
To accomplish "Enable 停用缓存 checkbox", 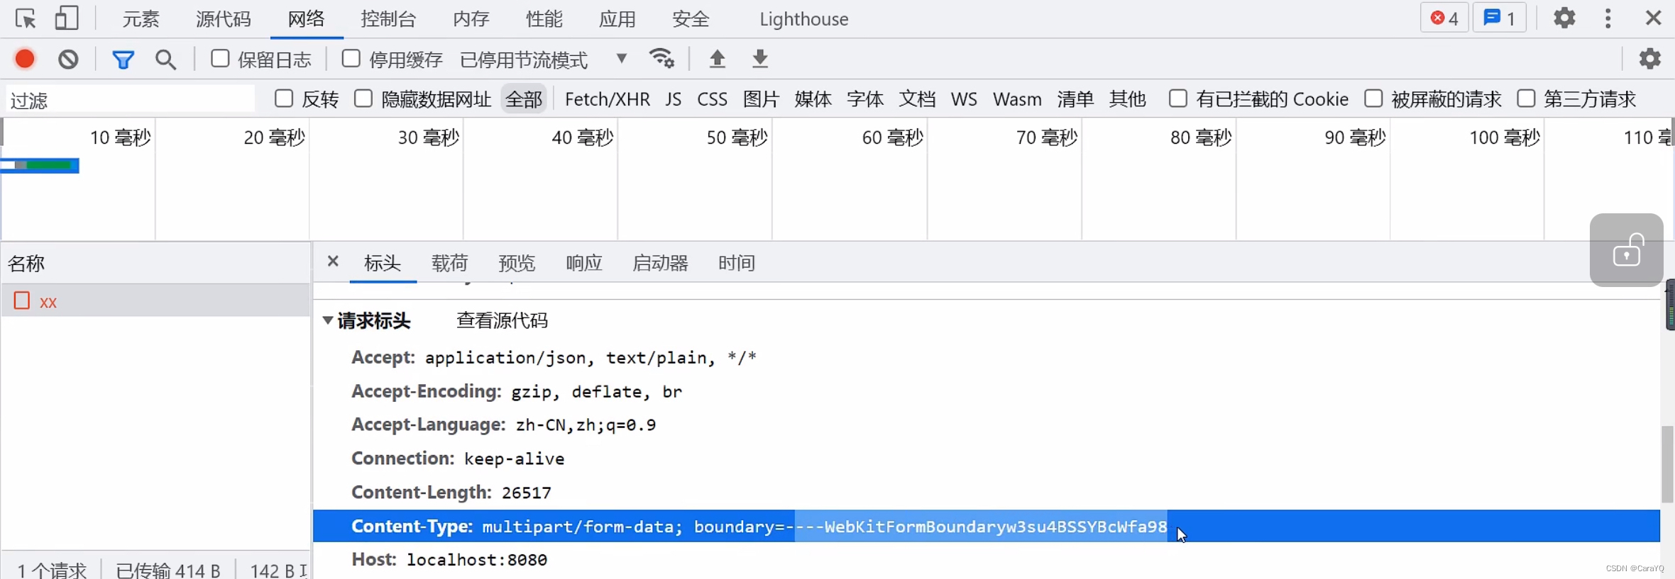I will click(351, 59).
